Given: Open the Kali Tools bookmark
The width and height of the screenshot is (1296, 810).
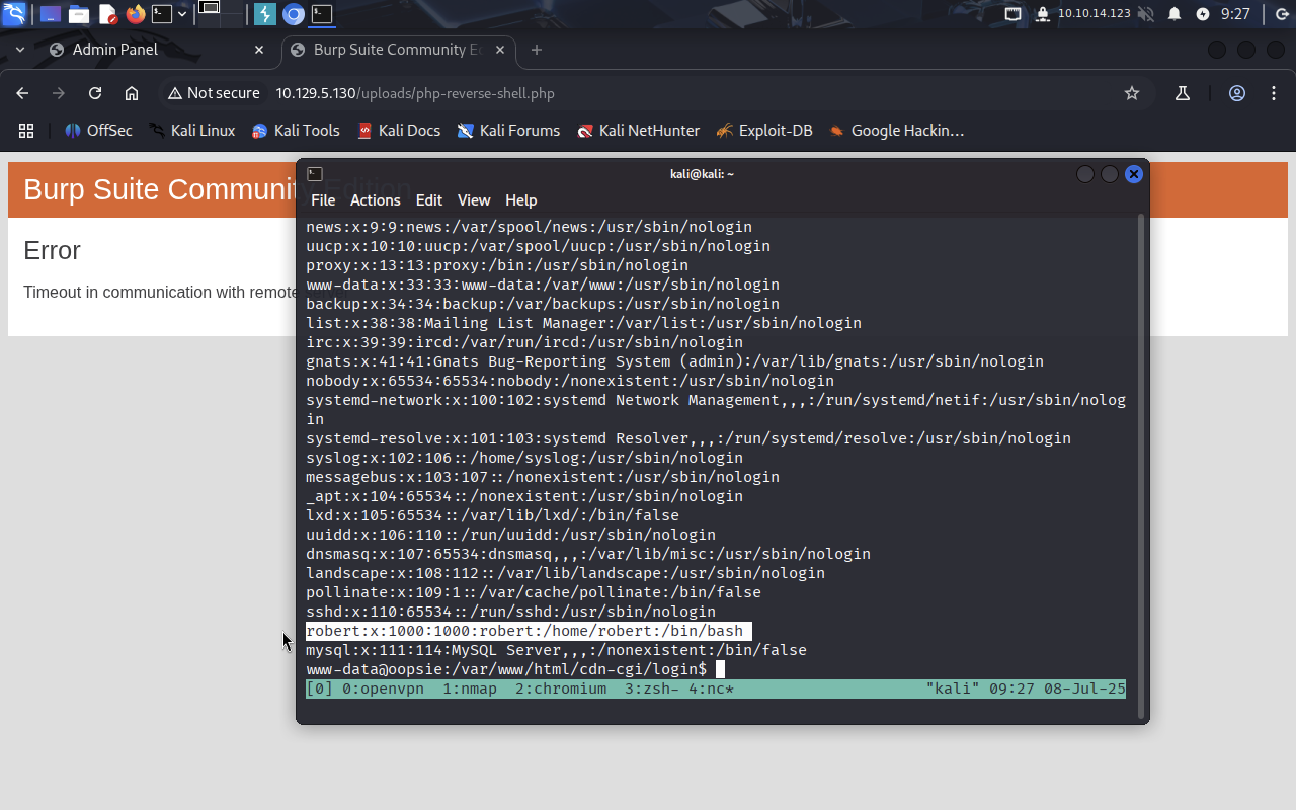Looking at the screenshot, I should tap(296, 131).
